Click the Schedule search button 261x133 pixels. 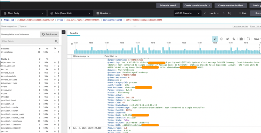pyautogui.click(x=168, y=6)
